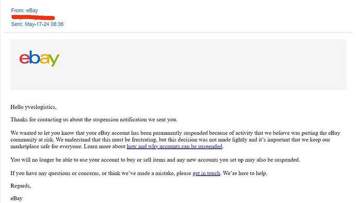Click the 'We're here to help.' text

[x=245, y=173]
